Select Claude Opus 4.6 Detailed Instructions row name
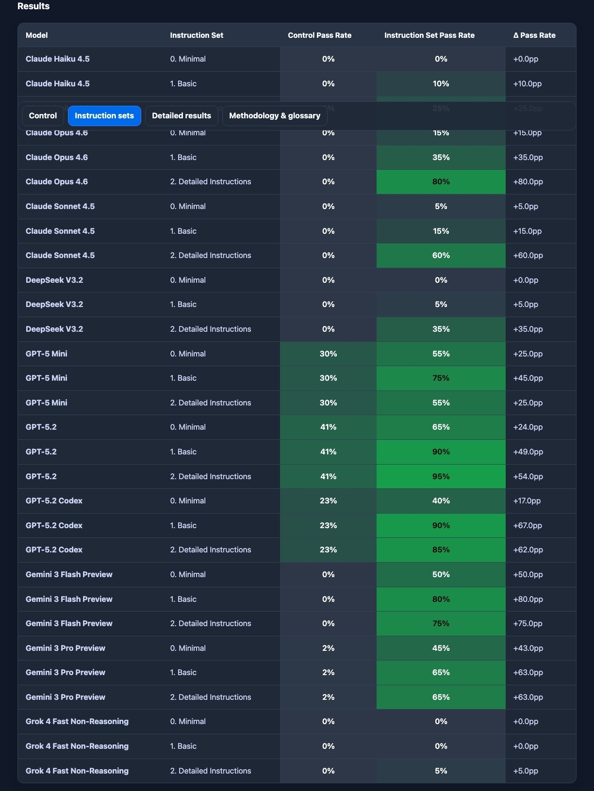This screenshot has width=594, height=791. coord(57,182)
